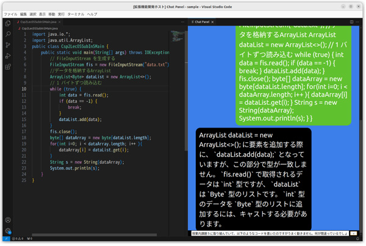This screenshot has width=366, height=246.
Task: Open the ヘルプ menu
Action: pyautogui.click(x=92, y=13)
